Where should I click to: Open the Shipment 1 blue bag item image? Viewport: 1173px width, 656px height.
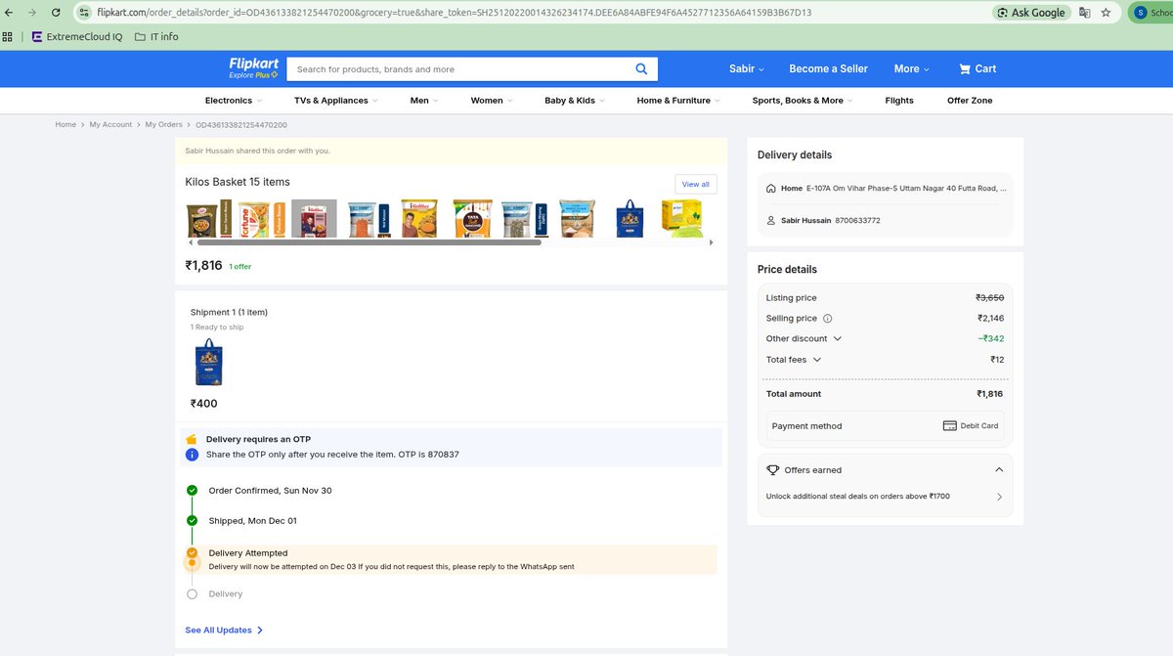tap(209, 363)
